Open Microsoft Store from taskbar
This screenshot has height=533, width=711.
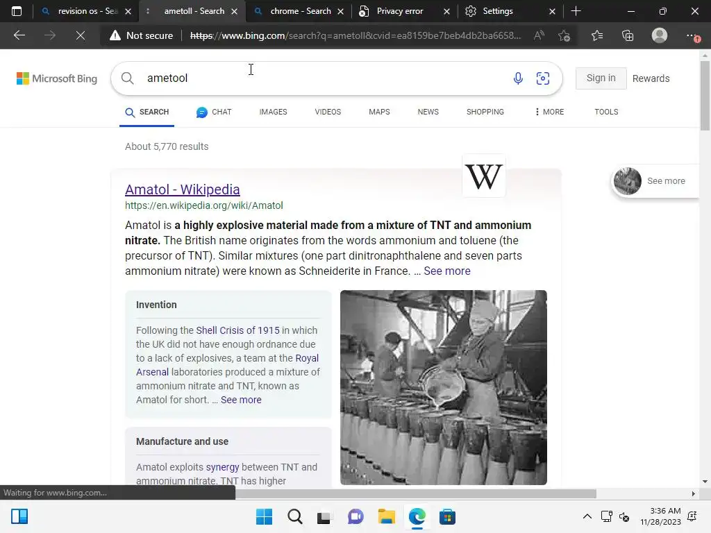coord(447,516)
